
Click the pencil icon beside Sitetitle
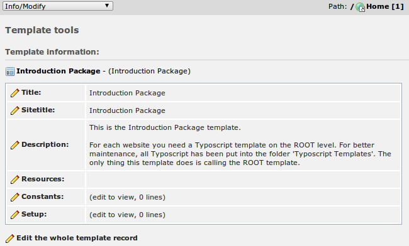tap(15, 110)
